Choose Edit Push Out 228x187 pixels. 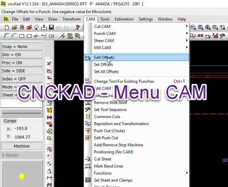(136, 138)
